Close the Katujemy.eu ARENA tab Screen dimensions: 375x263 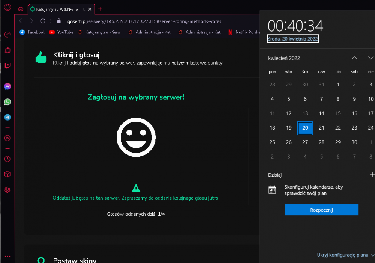[x=90, y=9]
